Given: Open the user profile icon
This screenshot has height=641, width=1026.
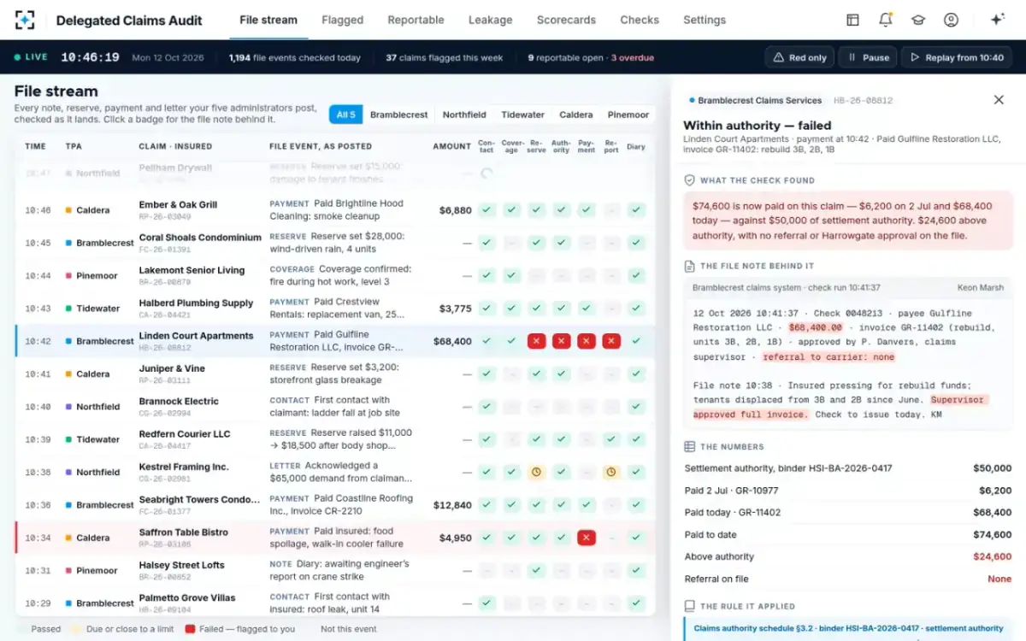Looking at the screenshot, I should tap(951, 20).
